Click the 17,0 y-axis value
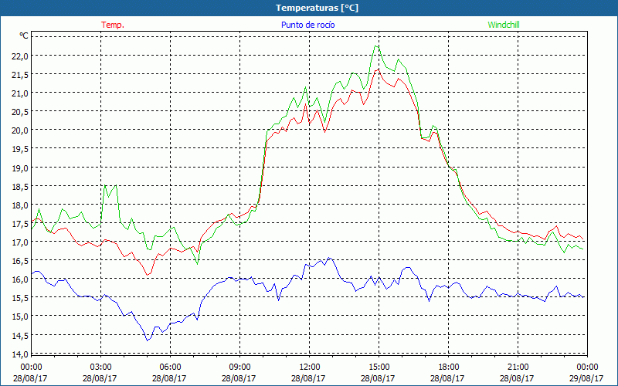 click(x=21, y=242)
